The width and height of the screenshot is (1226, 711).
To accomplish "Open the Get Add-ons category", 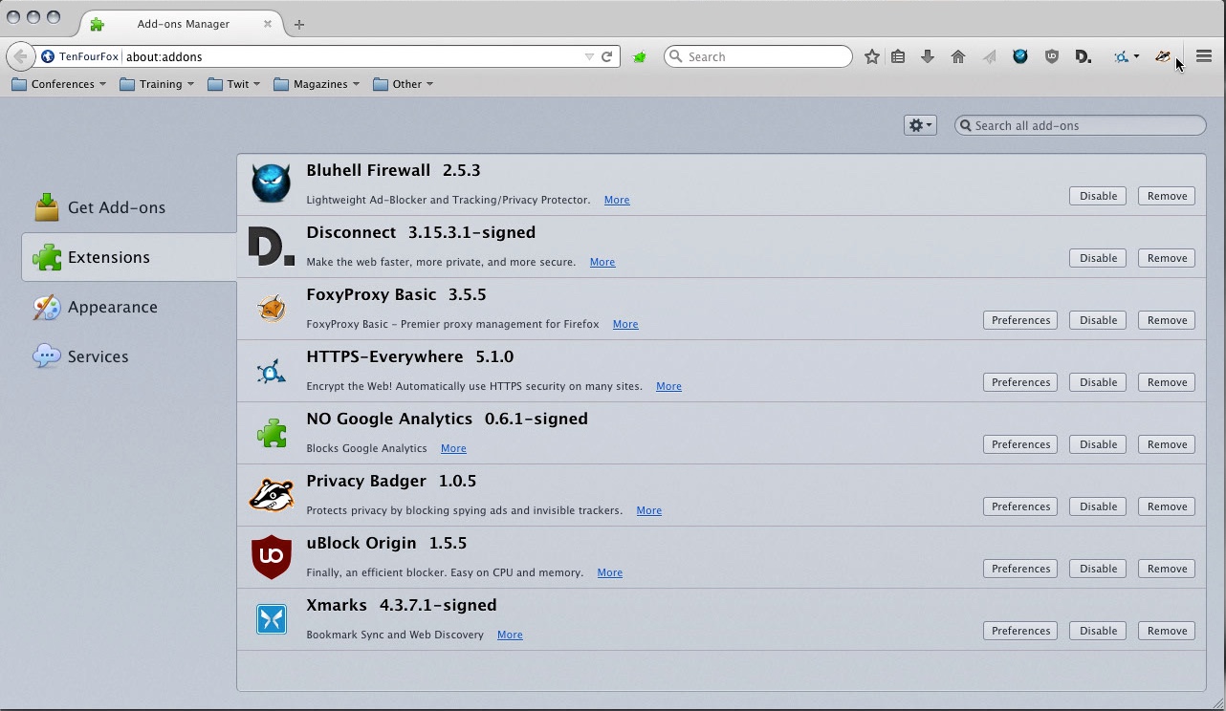I will (x=128, y=207).
